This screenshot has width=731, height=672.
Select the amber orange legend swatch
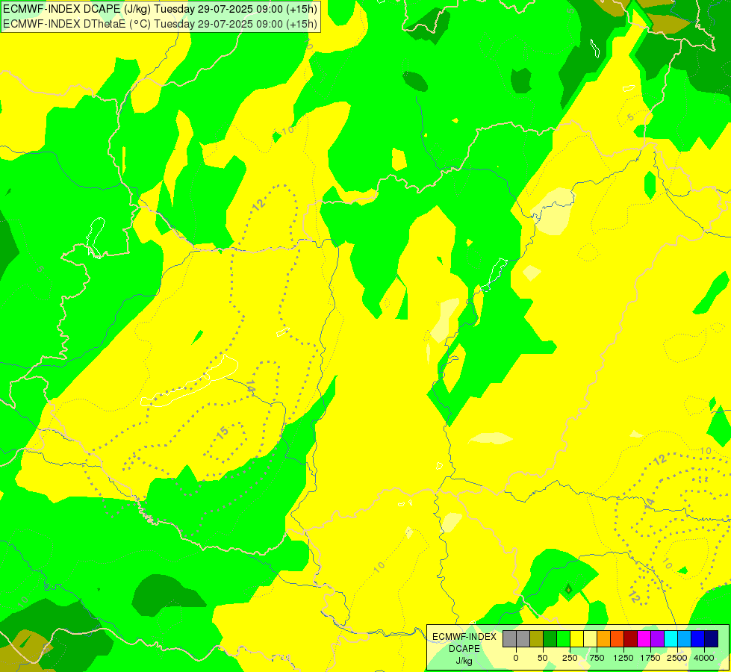click(604, 638)
